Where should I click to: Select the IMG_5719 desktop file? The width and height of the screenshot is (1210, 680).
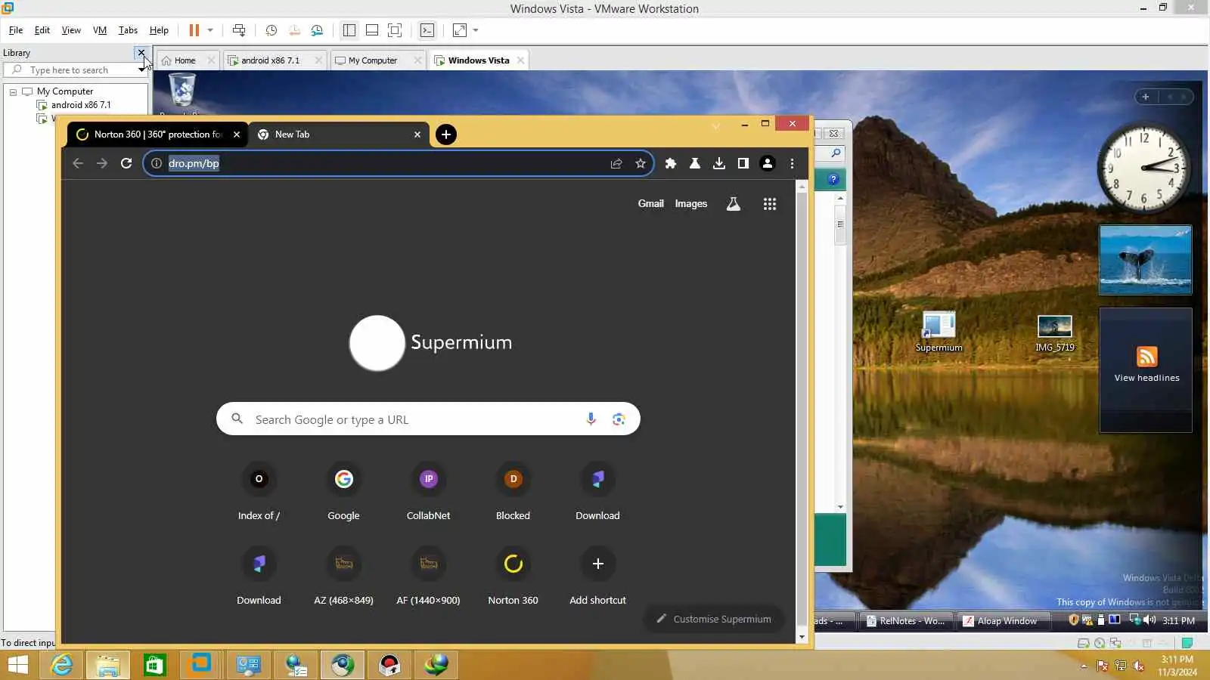[1054, 333]
